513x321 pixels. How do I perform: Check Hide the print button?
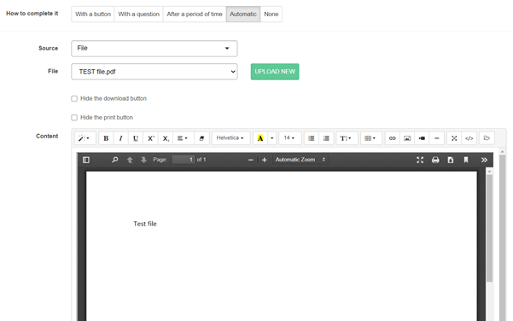click(74, 118)
